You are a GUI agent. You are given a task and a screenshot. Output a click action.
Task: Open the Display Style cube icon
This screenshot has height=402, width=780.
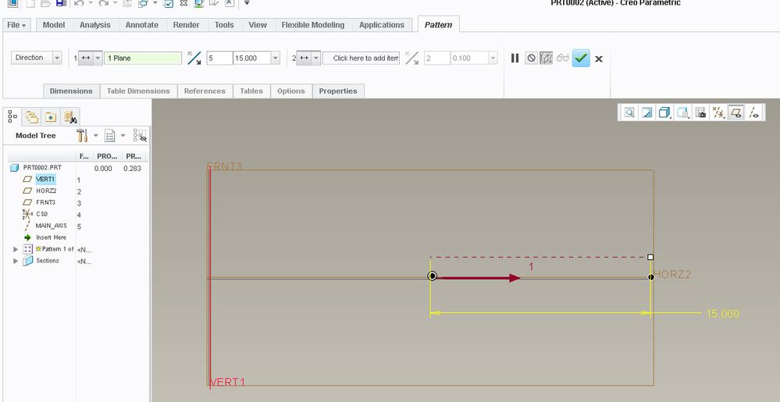(x=664, y=113)
